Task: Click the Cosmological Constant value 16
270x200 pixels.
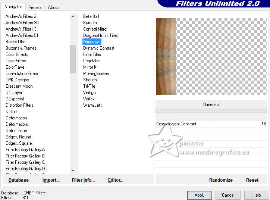Action: (264, 124)
